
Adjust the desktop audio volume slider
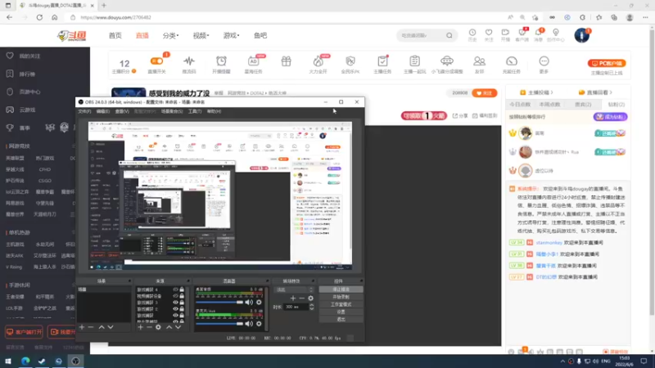219,302
